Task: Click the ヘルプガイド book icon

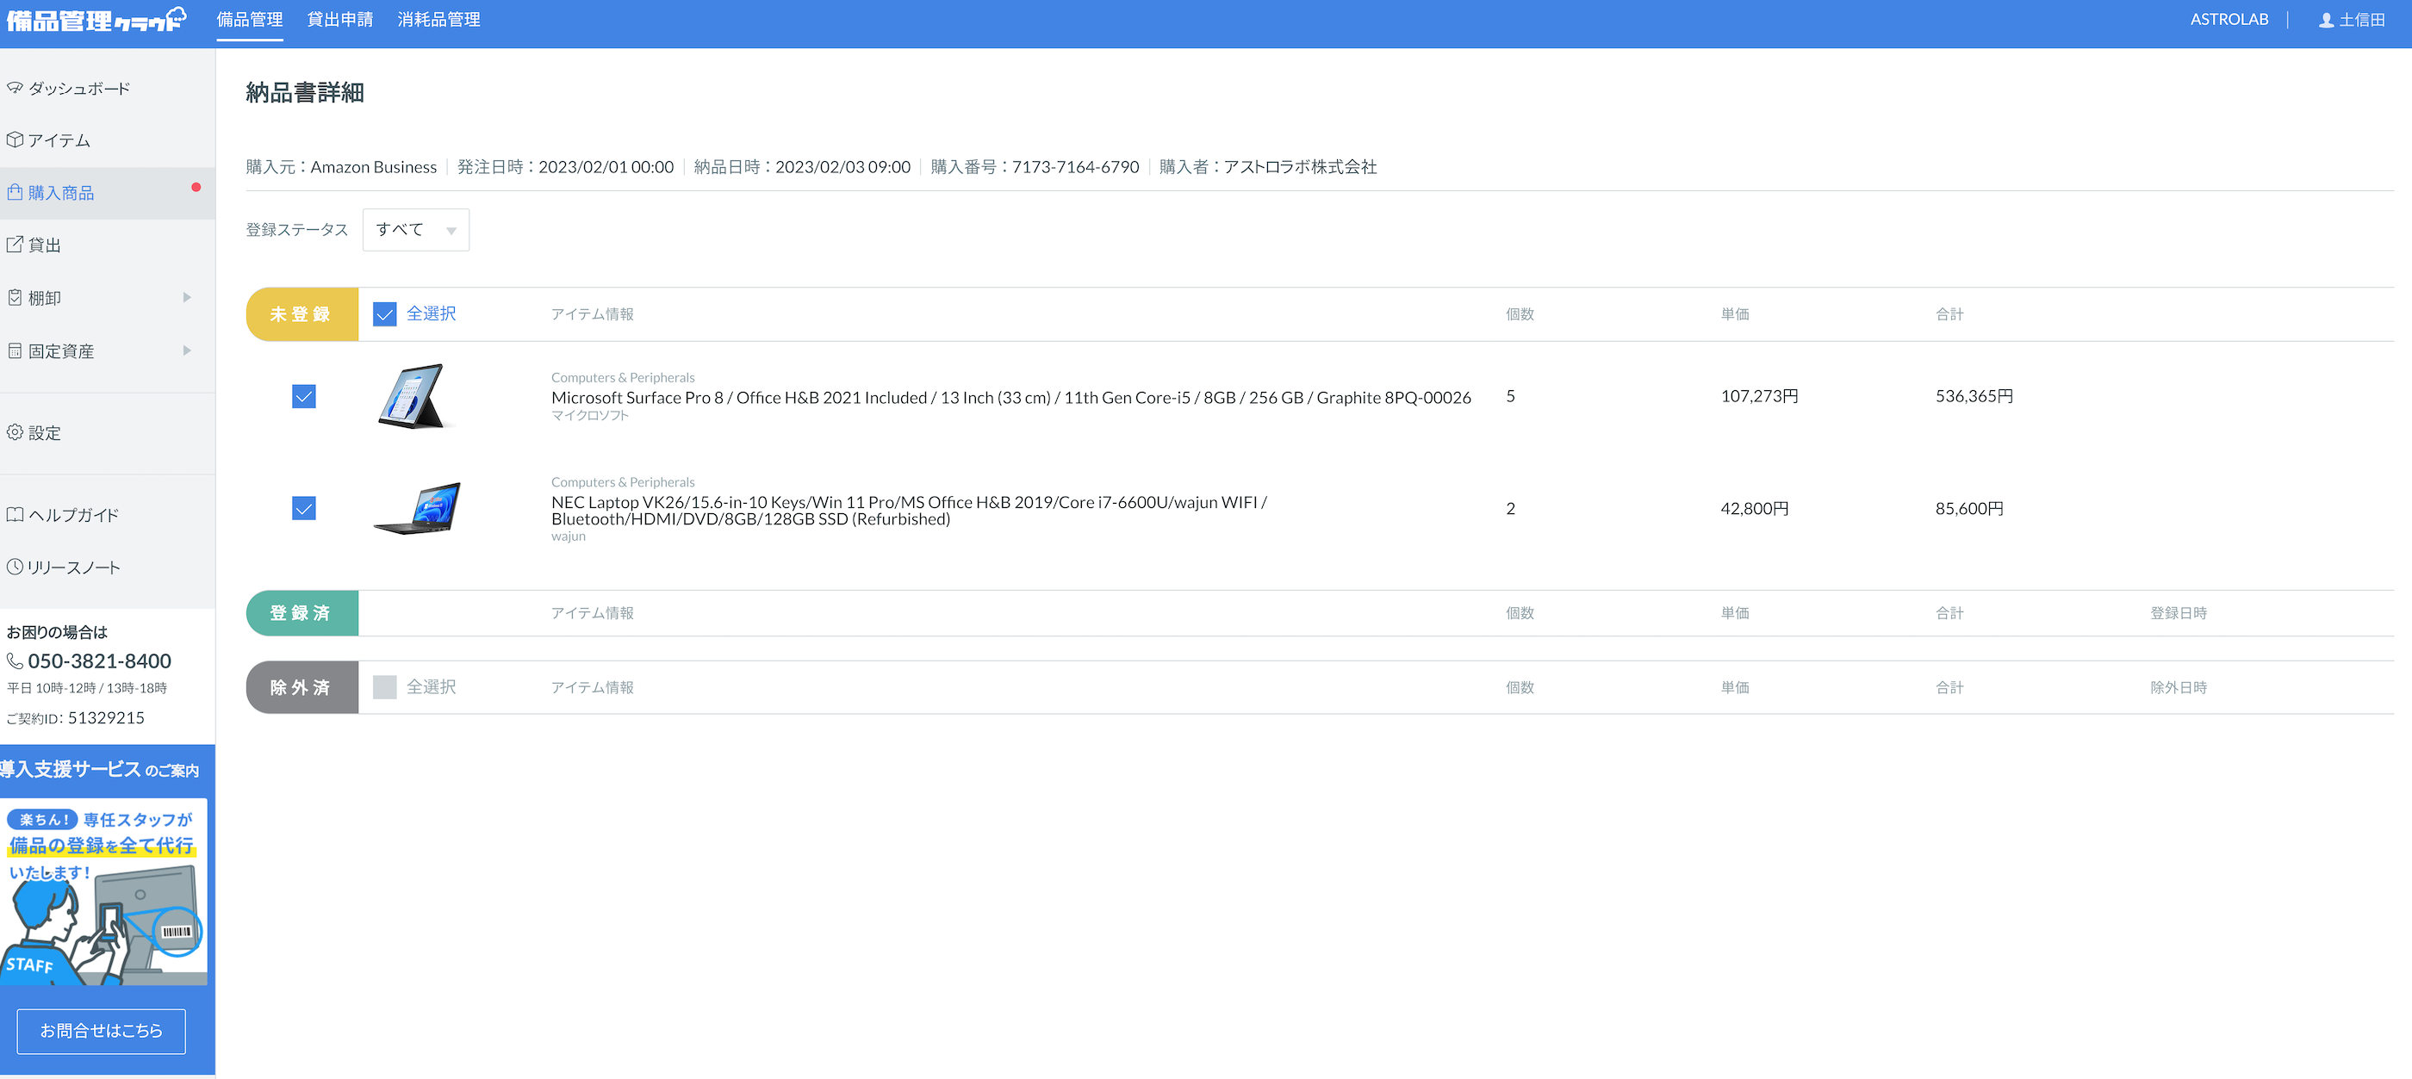Action: (x=14, y=515)
